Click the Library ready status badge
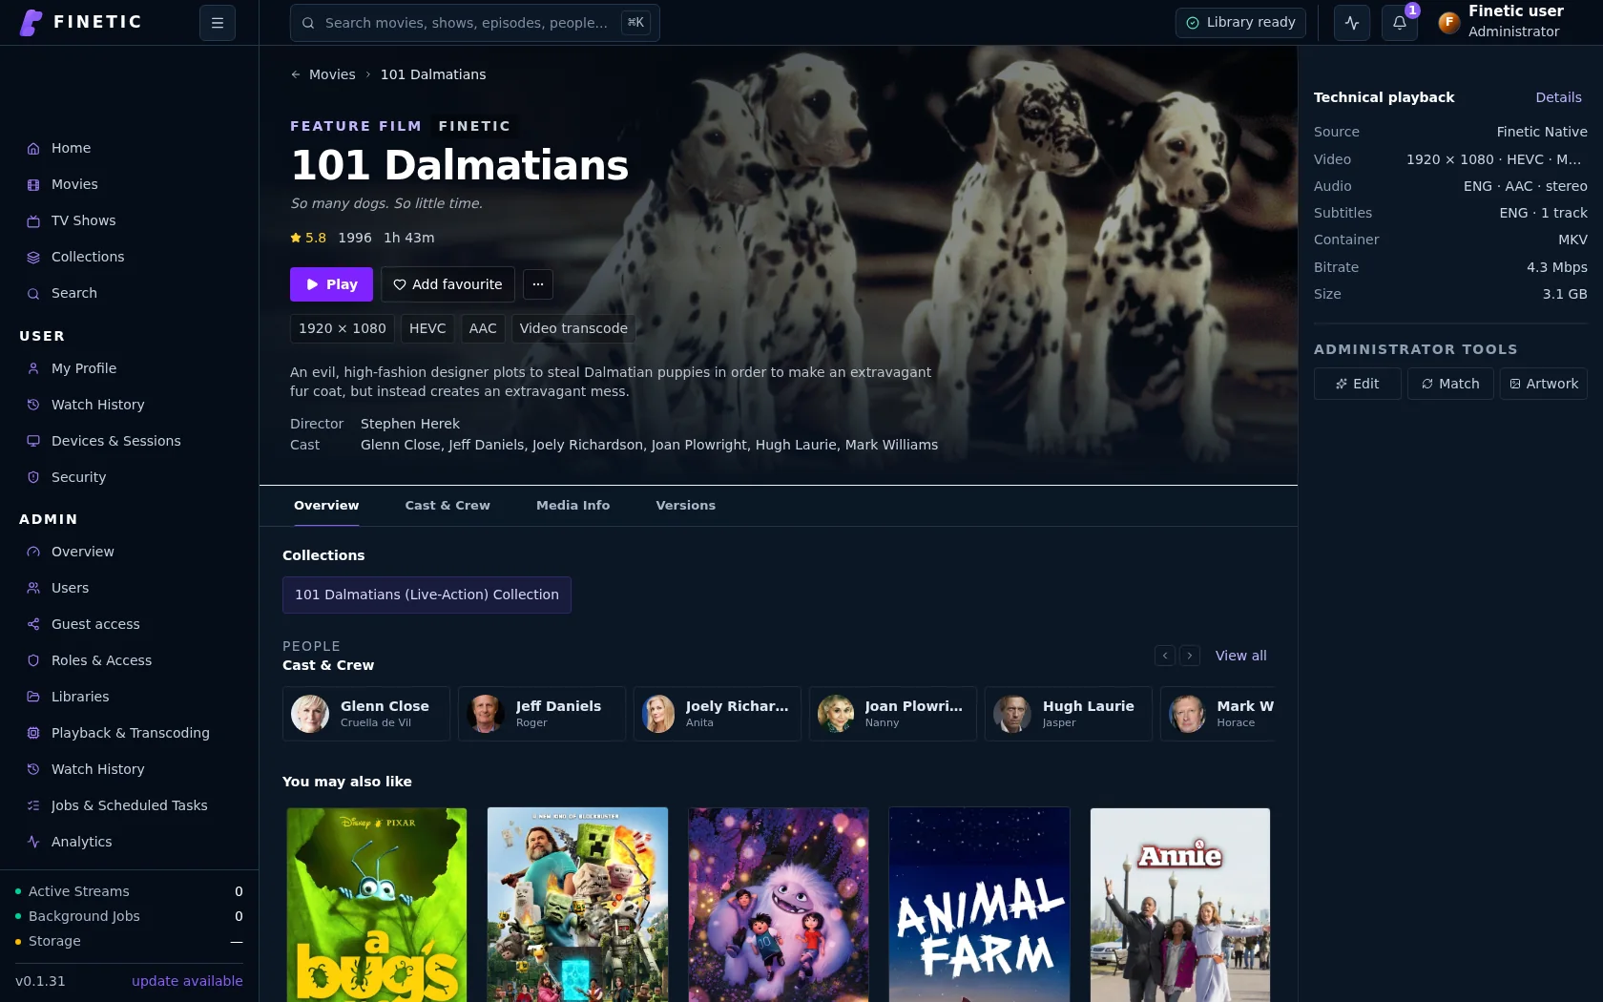Viewport: 1603px width, 1002px height. [1240, 23]
